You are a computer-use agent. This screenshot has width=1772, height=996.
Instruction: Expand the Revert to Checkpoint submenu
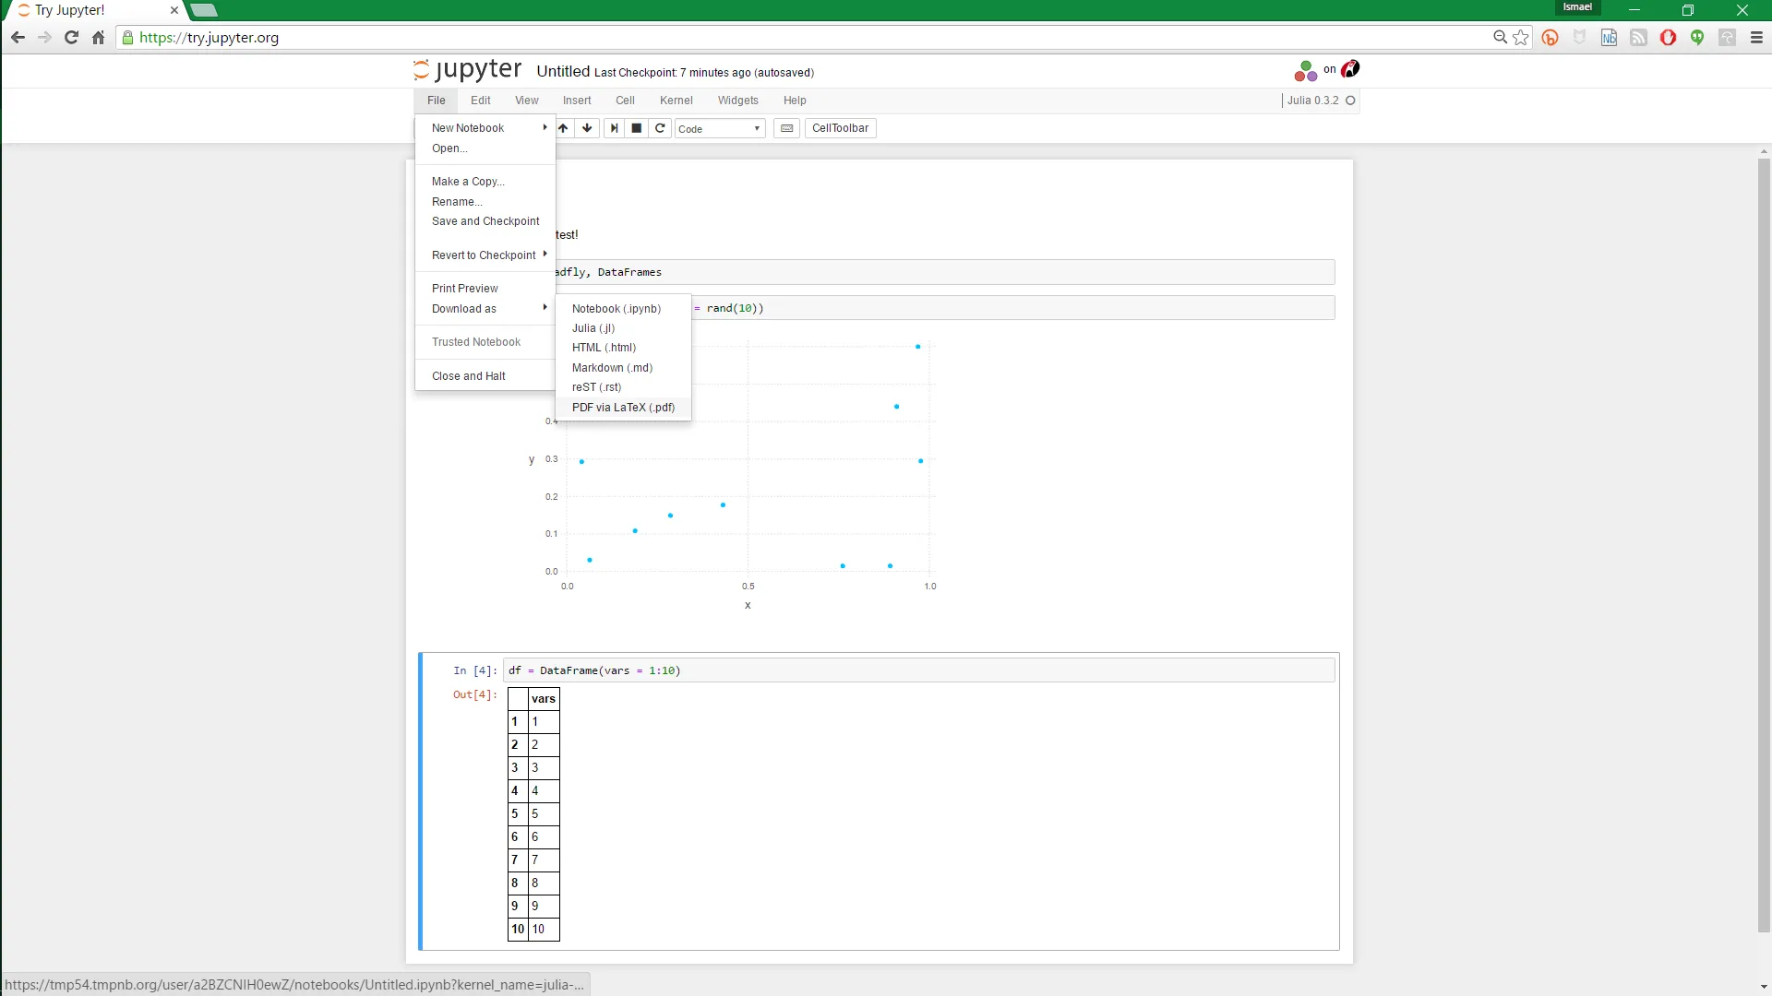485,255
